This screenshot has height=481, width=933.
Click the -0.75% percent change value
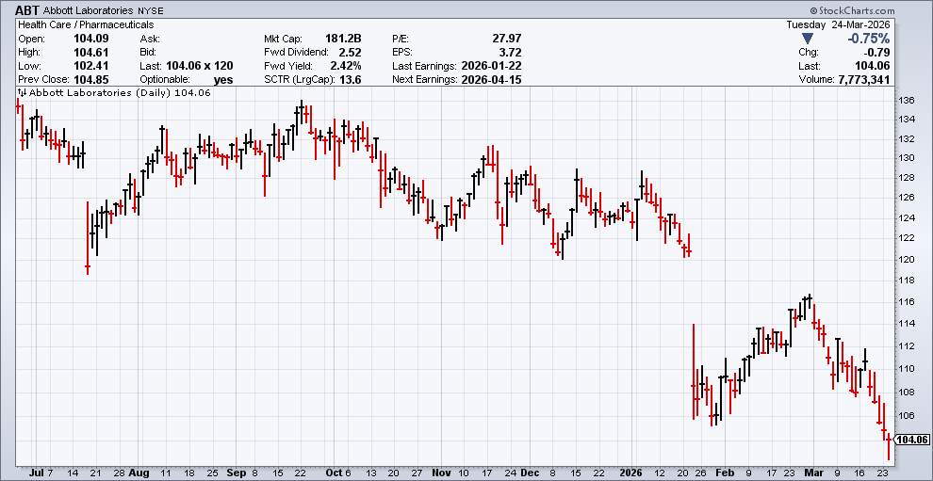pos(868,39)
